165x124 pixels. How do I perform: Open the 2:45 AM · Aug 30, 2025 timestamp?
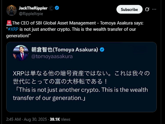[x=26, y=119]
